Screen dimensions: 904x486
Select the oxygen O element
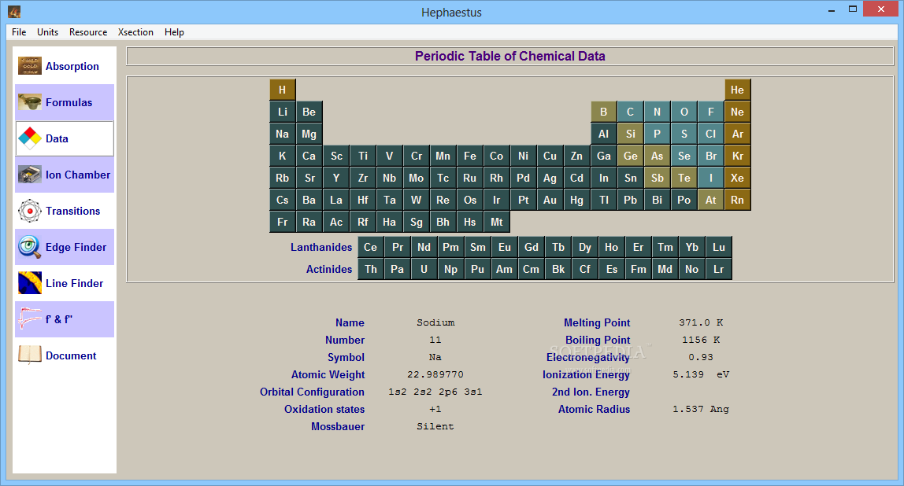(684, 112)
